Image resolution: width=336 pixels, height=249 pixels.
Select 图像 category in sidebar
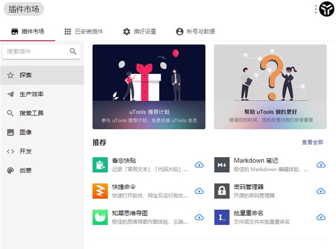(x=42, y=132)
